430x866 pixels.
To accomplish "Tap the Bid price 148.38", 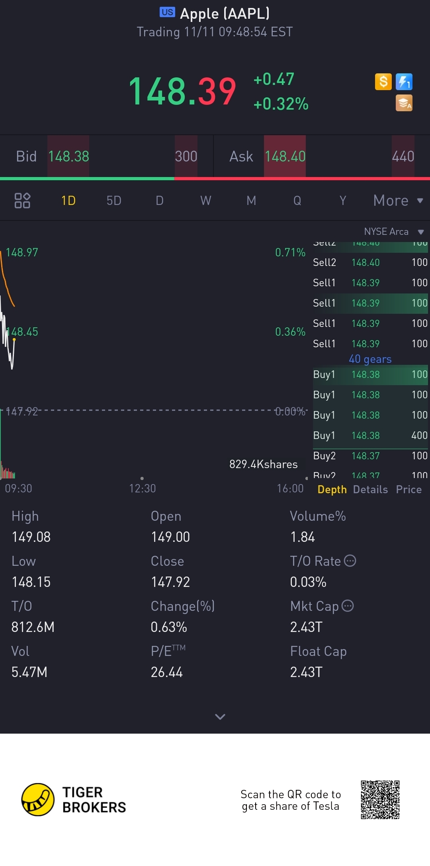I will pos(68,156).
